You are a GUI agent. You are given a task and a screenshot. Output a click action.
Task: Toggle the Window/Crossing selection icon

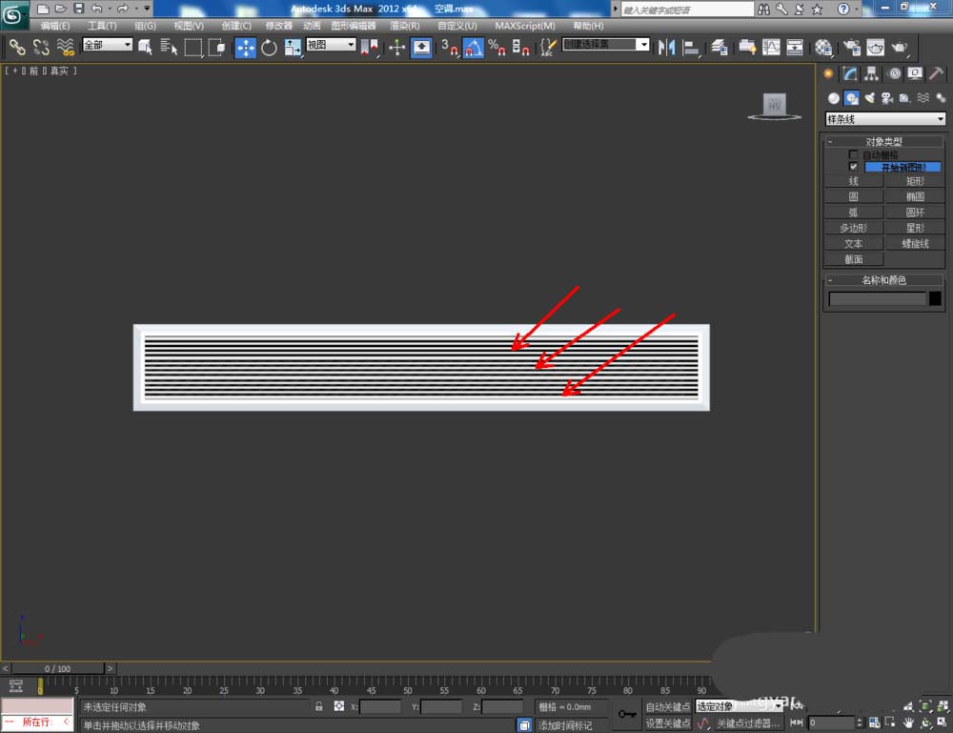coord(216,48)
